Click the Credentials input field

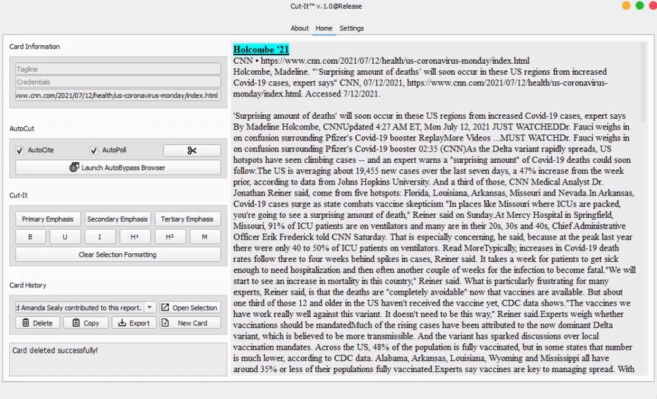click(118, 82)
